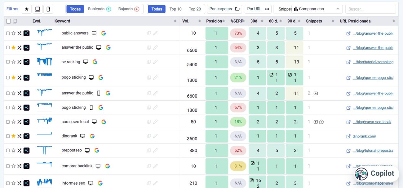
Task: Click the evolution chart for public answers
Action: (x=44, y=33)
